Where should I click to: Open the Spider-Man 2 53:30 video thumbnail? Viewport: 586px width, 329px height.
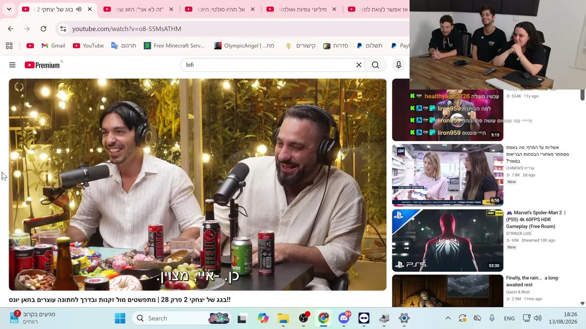[x=447, y=240]
